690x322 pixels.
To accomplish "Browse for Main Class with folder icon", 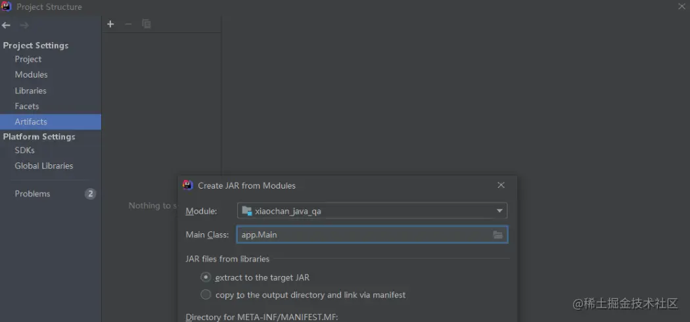I will (x=497, y=235).
